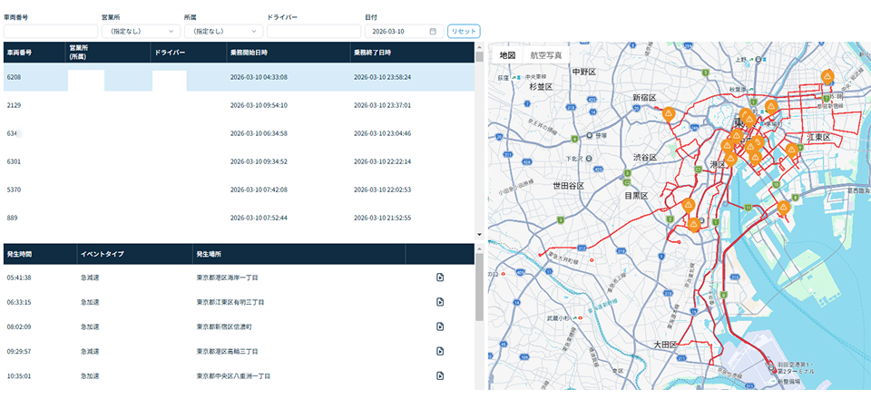Focus the ドライバー search field
The image size is (871, 399).
coord(314,31)
